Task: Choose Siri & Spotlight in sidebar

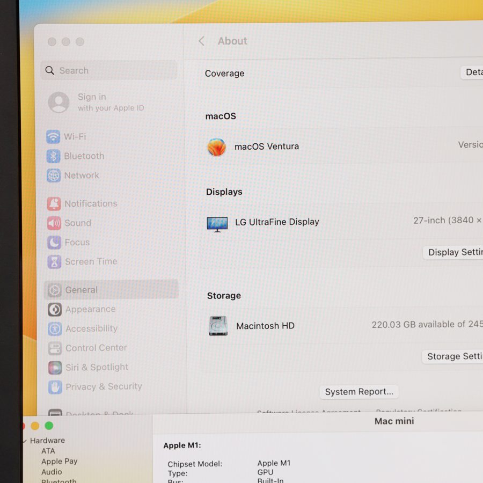Action: coord(112,368)
